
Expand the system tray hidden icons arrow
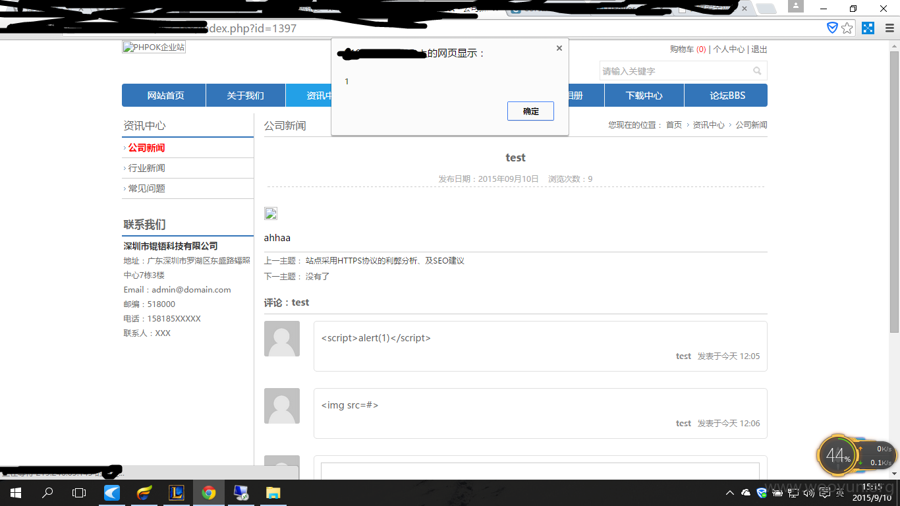[730, 493]
